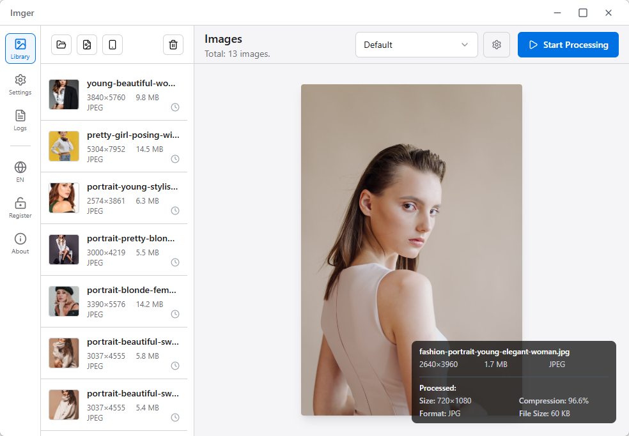This screenshot has width=629, height=436.
Task: Click the trash icon to clear images
Action: click(x=173, y=45)
